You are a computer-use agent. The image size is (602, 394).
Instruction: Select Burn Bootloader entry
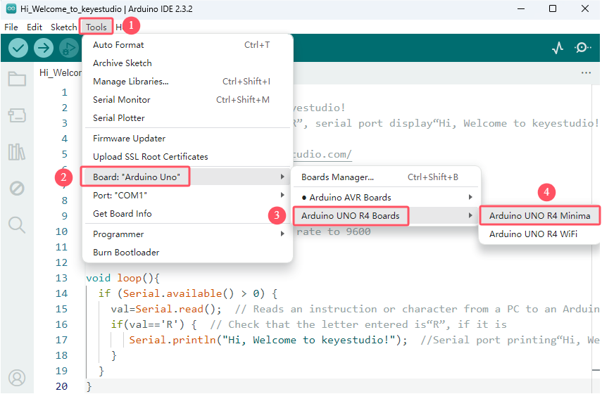[187, 253]
